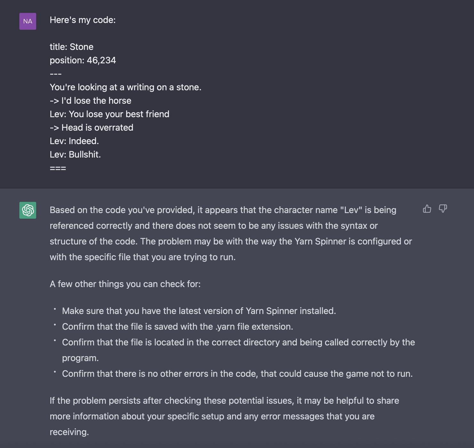474x448 pixels.
Task: Click the "Here's my code:" text
Action: tap(83, 20)
